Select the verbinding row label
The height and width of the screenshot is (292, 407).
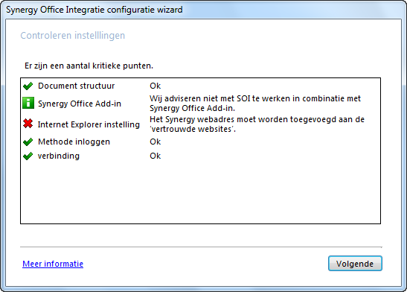coord(59,156)
